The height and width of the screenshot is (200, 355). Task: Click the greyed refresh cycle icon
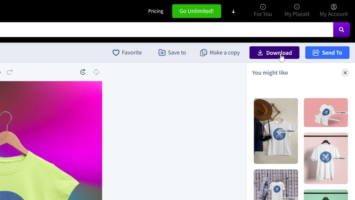pos(96,72)
